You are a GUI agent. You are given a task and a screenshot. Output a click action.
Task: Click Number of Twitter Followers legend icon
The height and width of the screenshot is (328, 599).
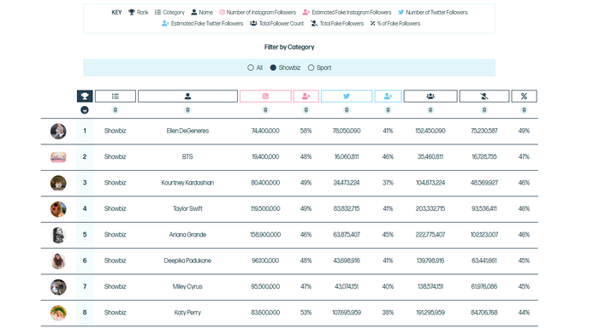[x=401, y=12]
